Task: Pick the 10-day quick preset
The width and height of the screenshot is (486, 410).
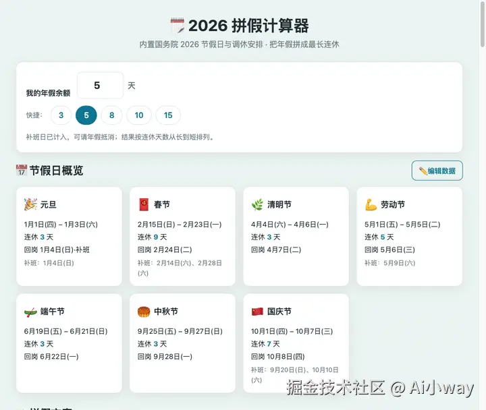Action: click(x=139, y=115)
